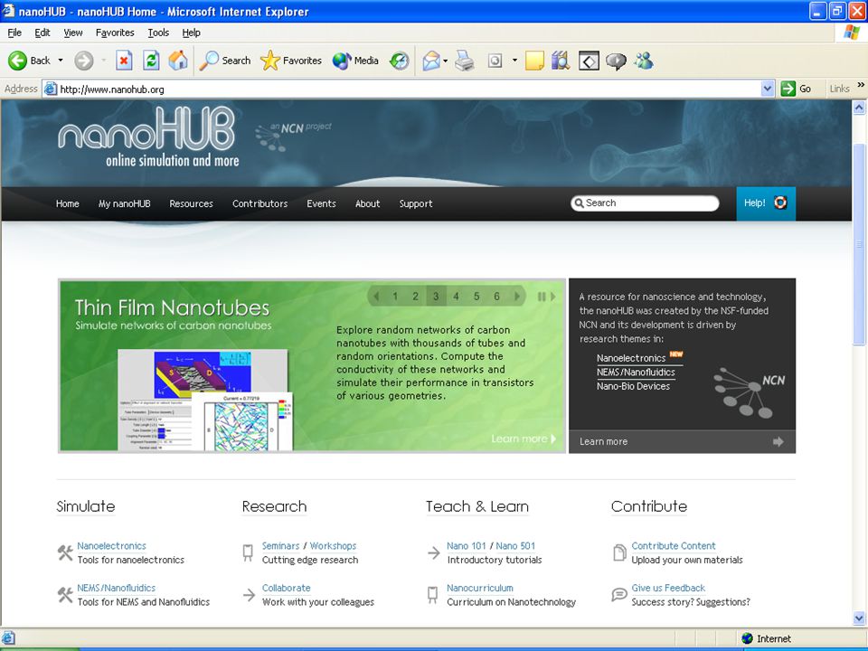The image size is (868, 651).
Task: Click the address bar URL field
Action: tap(401, 90)
